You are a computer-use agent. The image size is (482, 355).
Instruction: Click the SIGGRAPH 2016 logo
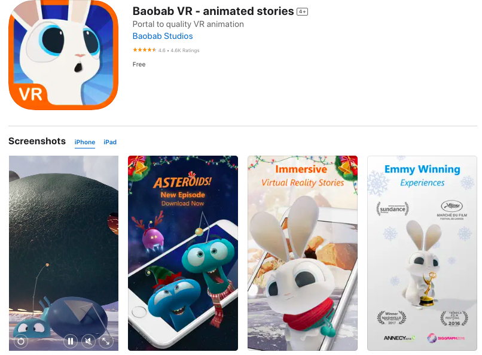[x=446, y=338]
